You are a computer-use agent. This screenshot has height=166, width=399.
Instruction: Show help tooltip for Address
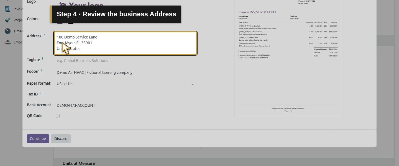pyautogui.click(x=44, y=35)
